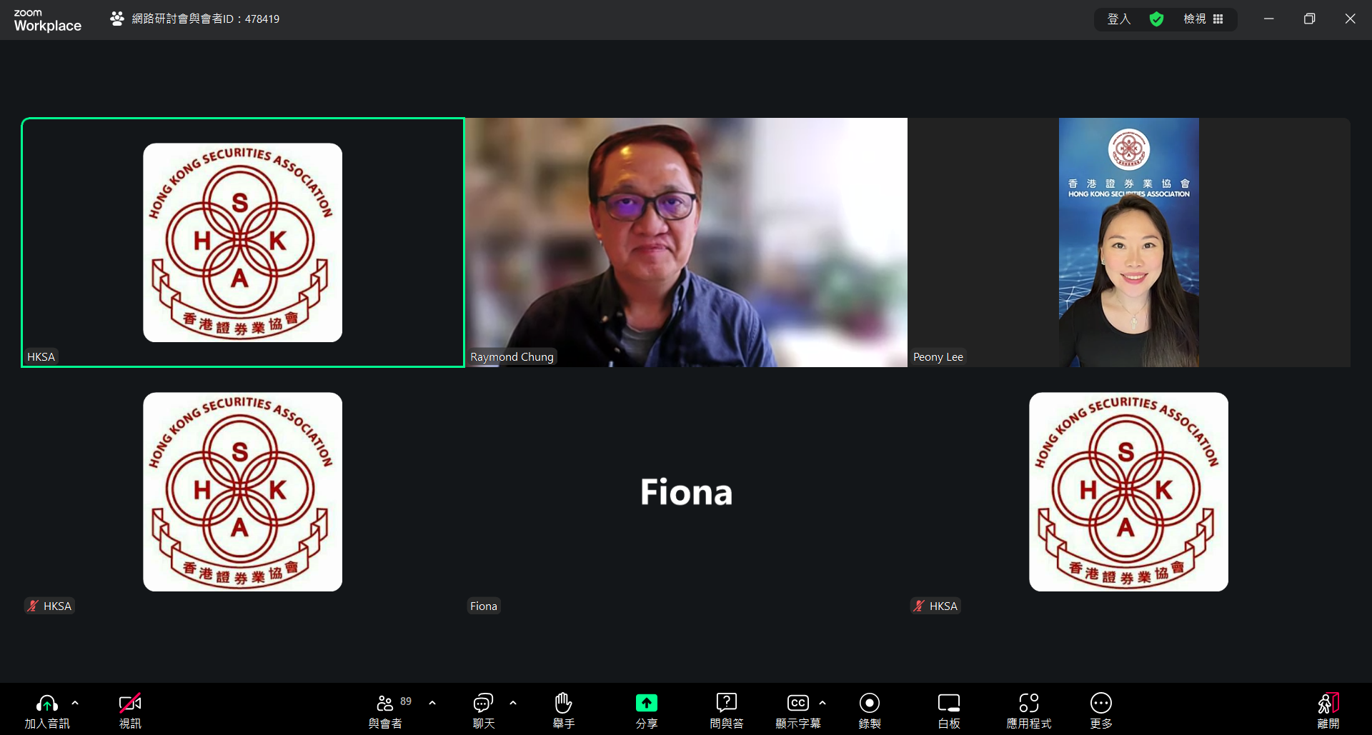Start recording the meeting
This screenshot has height=735, width=1372.
pyautogui.click(x=869, y=704)
